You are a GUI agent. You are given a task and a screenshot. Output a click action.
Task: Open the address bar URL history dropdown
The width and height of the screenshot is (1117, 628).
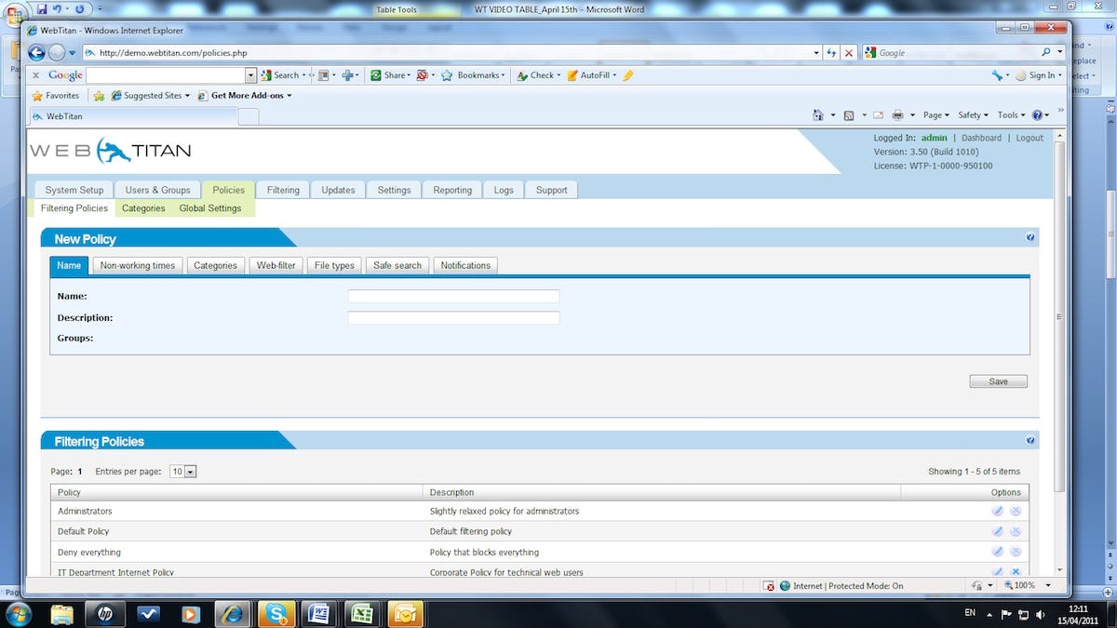click(x=816, y=53)
